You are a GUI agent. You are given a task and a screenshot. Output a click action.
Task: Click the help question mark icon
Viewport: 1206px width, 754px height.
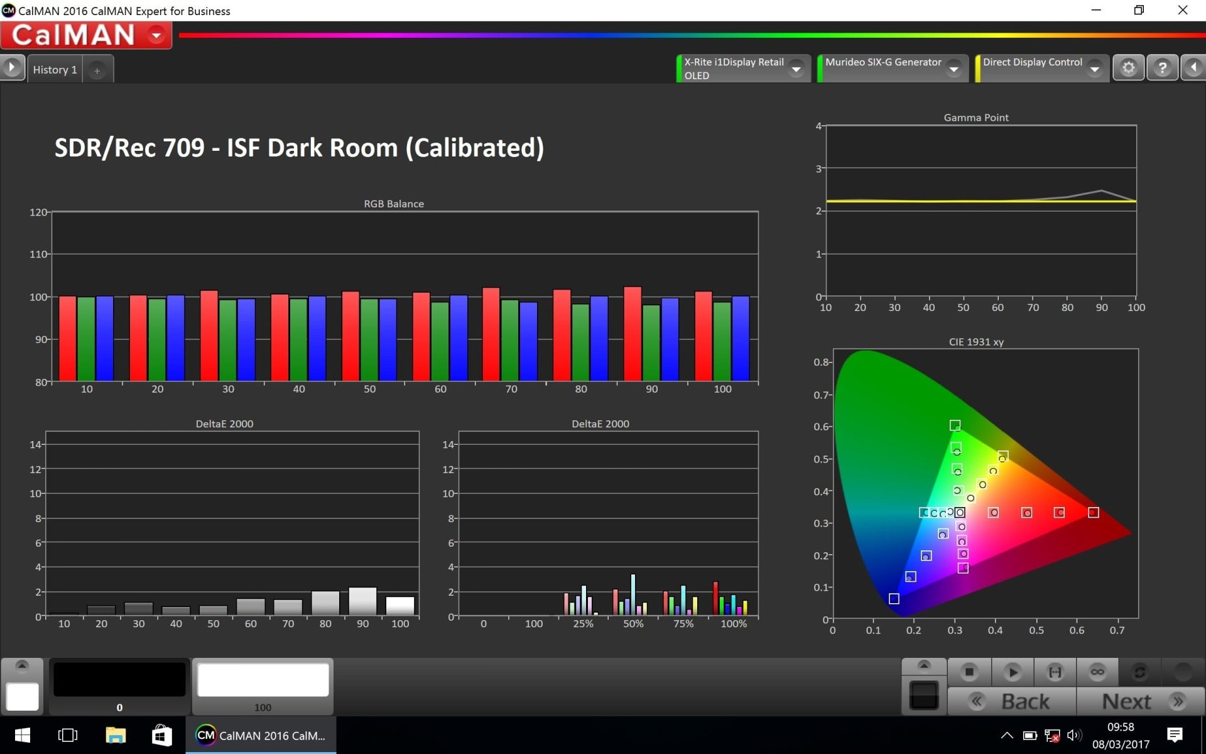1162,68
